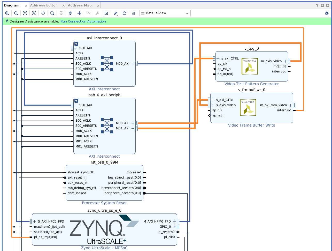Expand the axi_interconnect_0 block
The height and width of the screenshot is (251, 332).
(76, 44)
